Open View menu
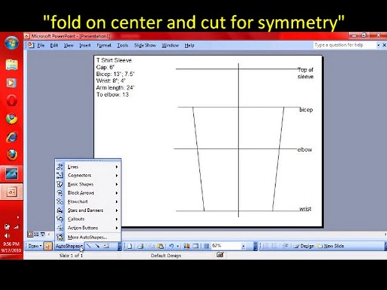Screen dimensions: 387x290 coord(69,46)
